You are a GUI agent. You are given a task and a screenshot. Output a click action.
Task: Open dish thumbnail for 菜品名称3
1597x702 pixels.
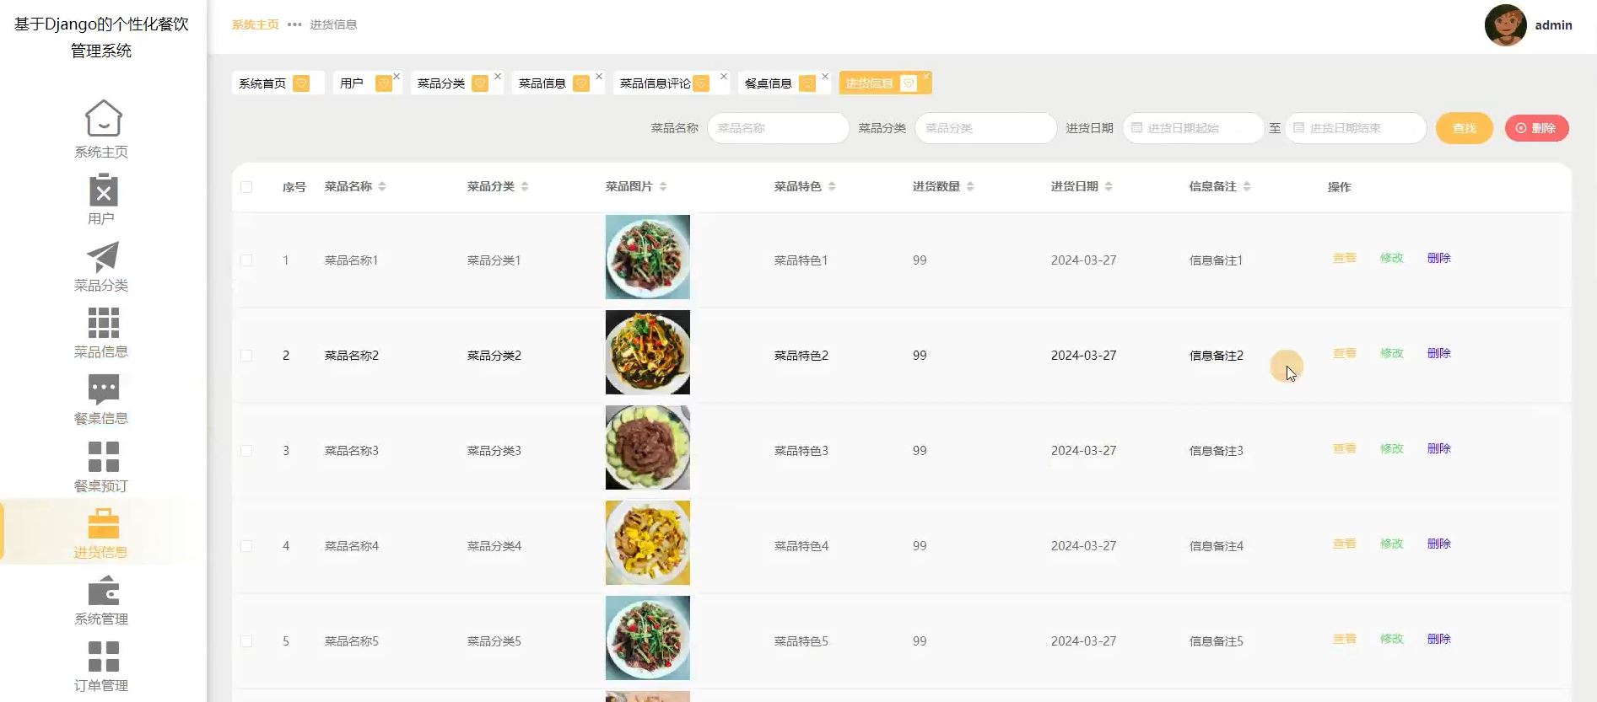tap(648, 447)
